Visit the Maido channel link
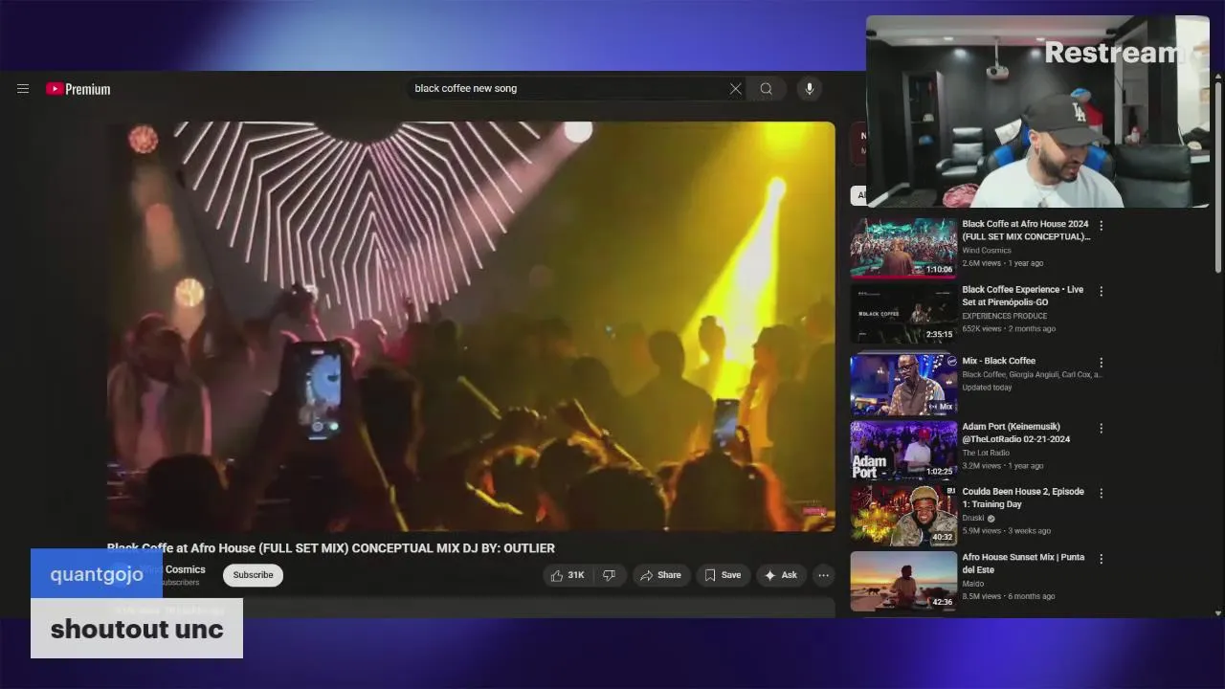The height and width of the screenshot is (689, 1225). coord(972,584)
